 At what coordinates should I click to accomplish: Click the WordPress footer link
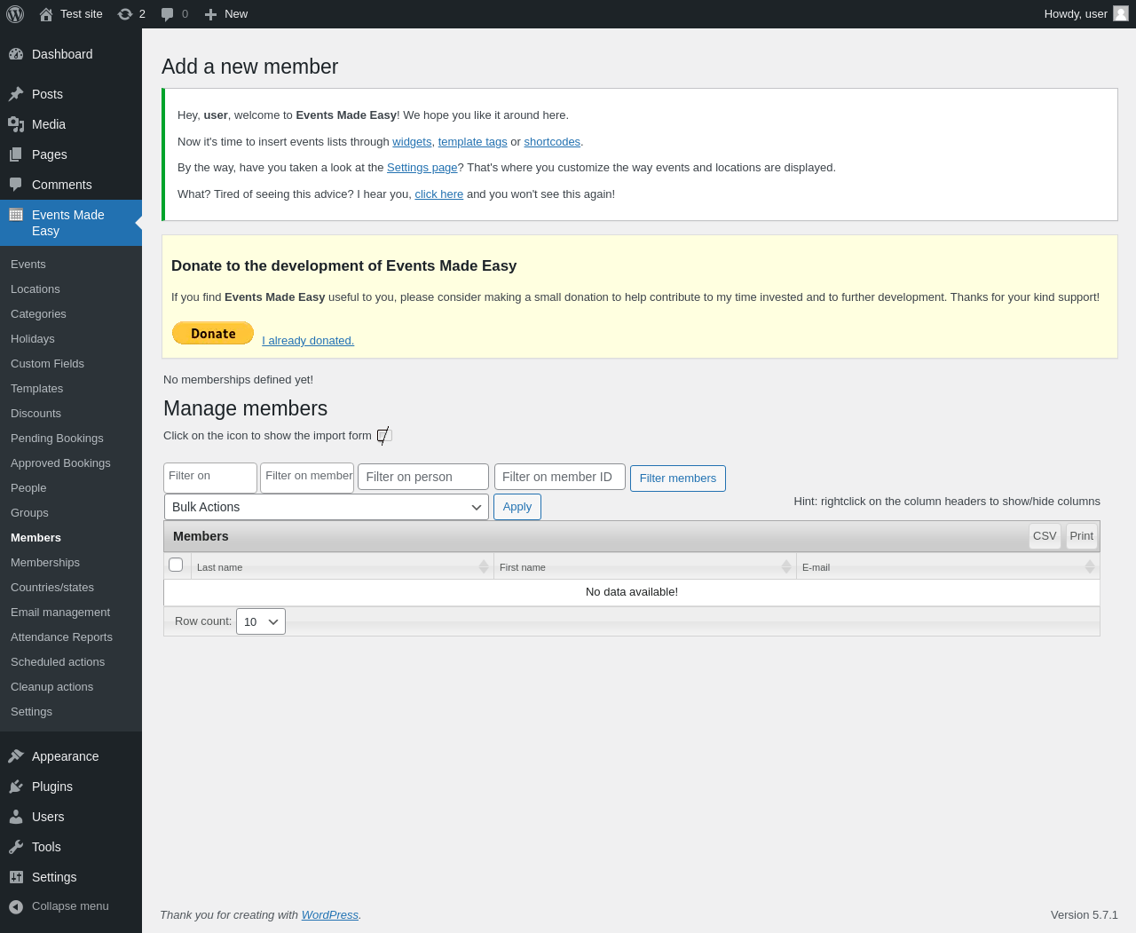point(330,915)
